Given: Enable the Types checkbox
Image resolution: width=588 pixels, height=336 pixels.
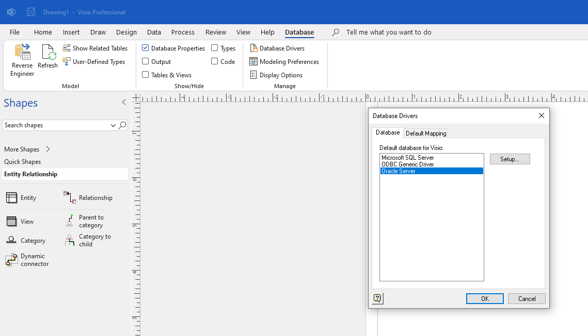Looking at the screenshot, I should tap(215, 48).
